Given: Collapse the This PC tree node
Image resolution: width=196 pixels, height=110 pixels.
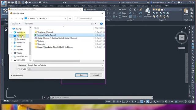Looking at the screenshot, I should [11, 29].
